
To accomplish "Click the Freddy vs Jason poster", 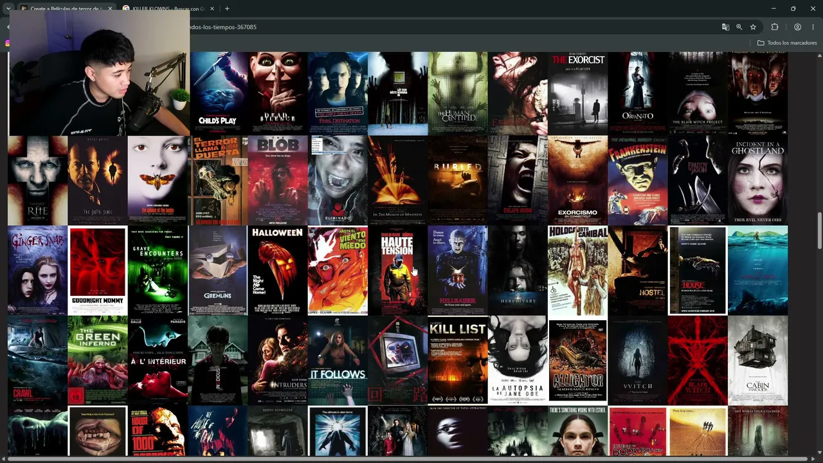I will pyautogui.click(x=698, y=180).
